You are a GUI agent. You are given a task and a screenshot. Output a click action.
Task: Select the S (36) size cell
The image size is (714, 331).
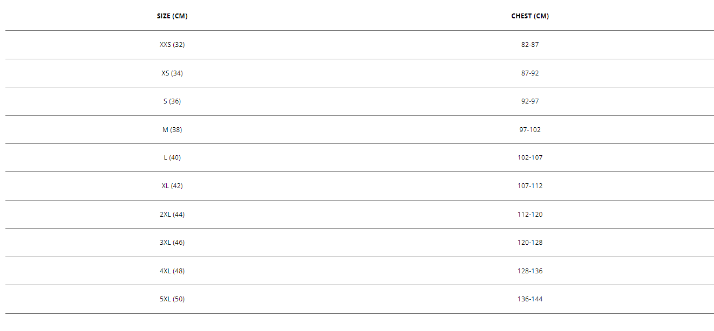tap(172, 101)
